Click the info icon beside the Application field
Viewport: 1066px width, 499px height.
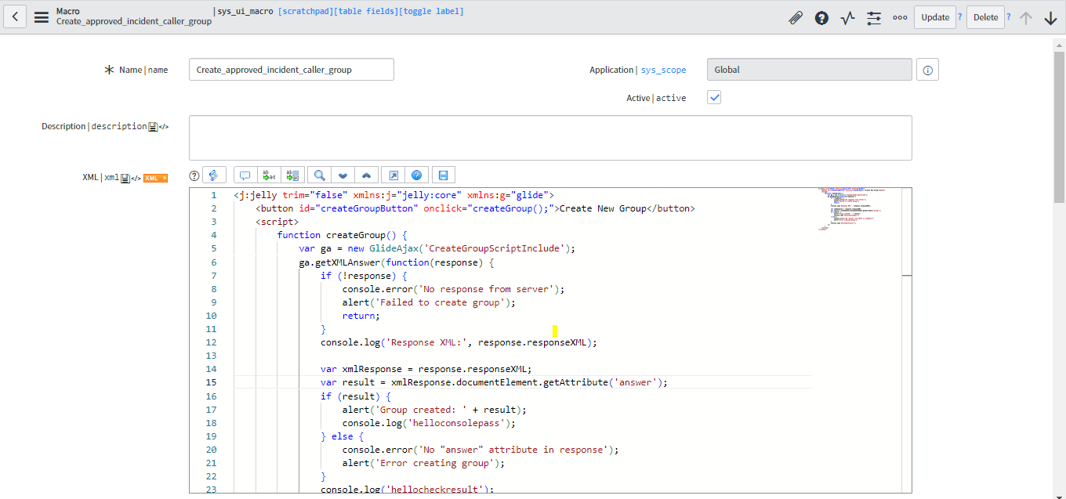(x=927, y=69)
